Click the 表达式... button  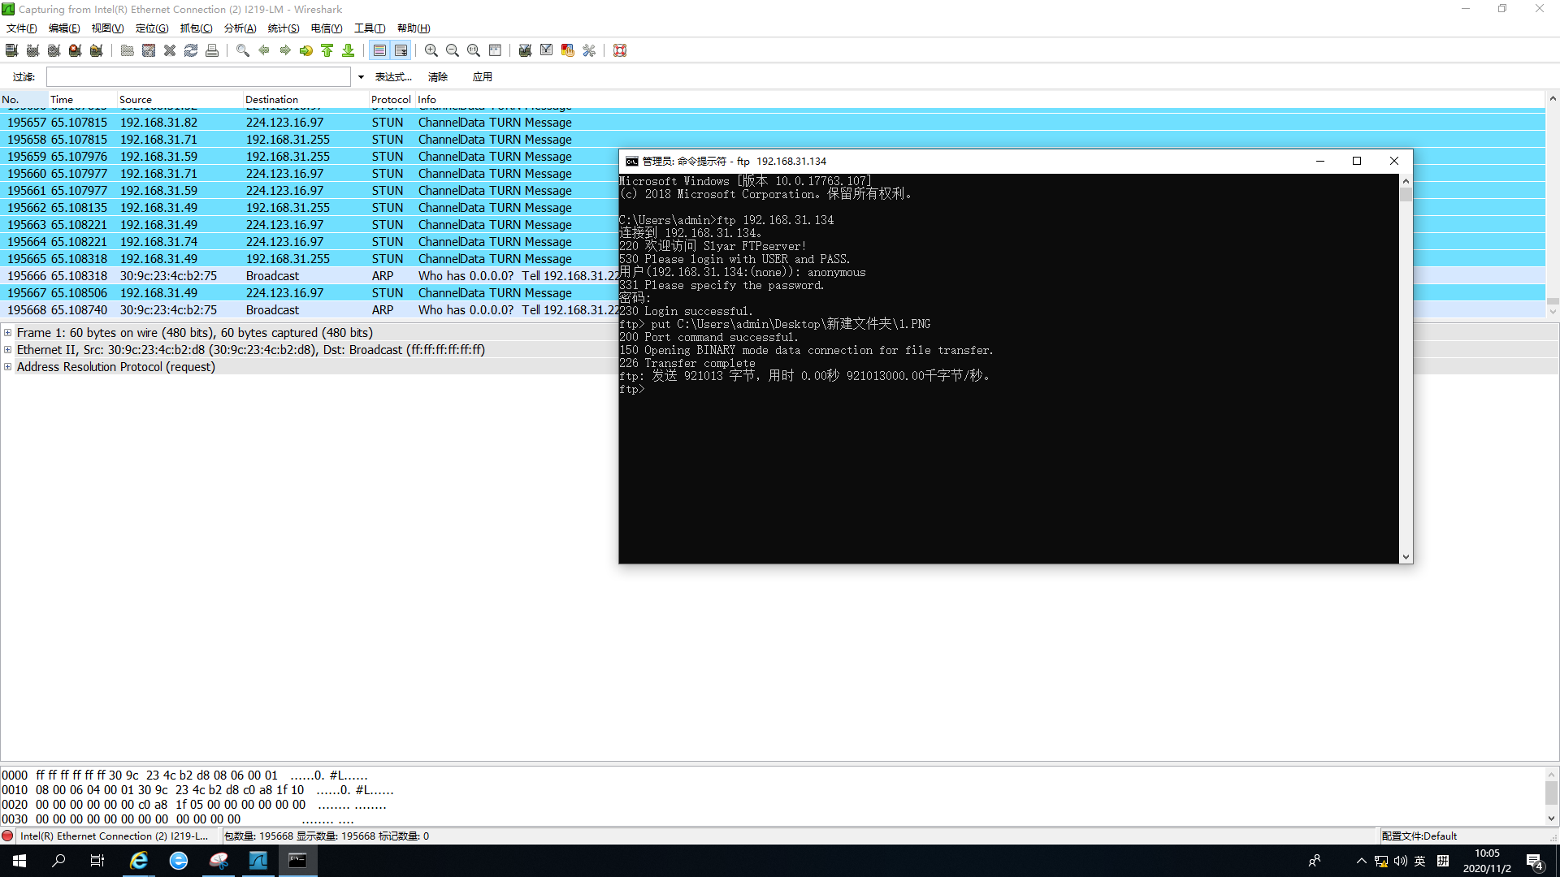(393, 77)
